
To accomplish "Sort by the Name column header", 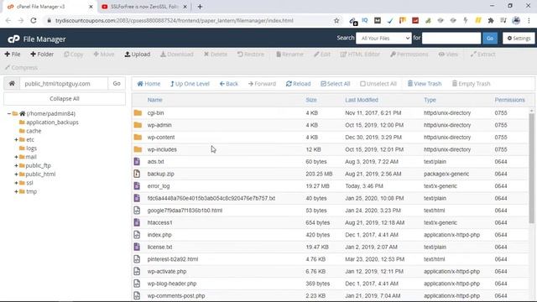I will [154, 100].
